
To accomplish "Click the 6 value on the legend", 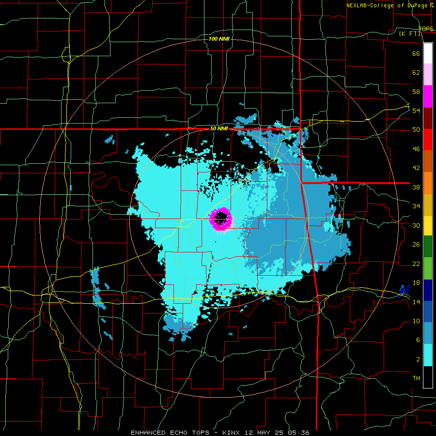I will point(418,340).
